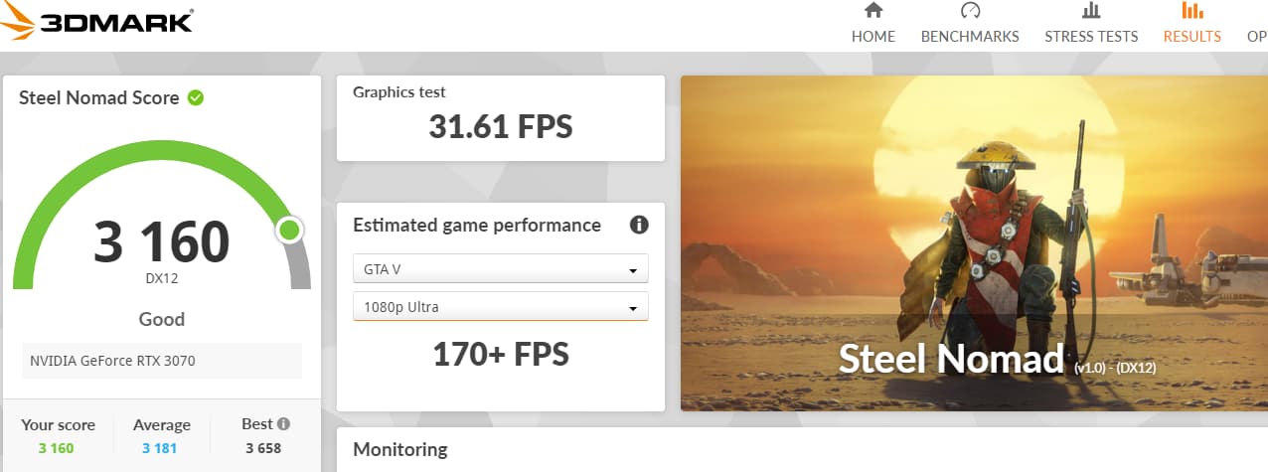
Task: Click the 3DMark logo
Action: coord(97,22)
